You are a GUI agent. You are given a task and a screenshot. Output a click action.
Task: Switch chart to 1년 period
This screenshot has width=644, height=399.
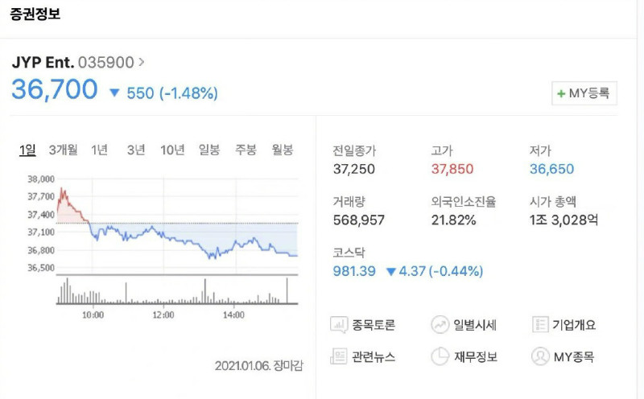click(x=100, y=150)
